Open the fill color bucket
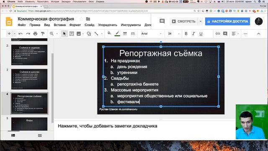Viewport: 268px width, 151px height. click(x=109, y=34)
